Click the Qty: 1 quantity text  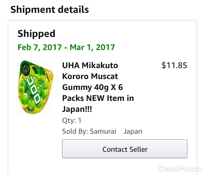(72, 121)
